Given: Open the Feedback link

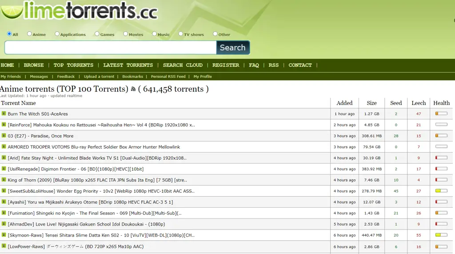Looking at the screenshot, I should tap(66, 77).
